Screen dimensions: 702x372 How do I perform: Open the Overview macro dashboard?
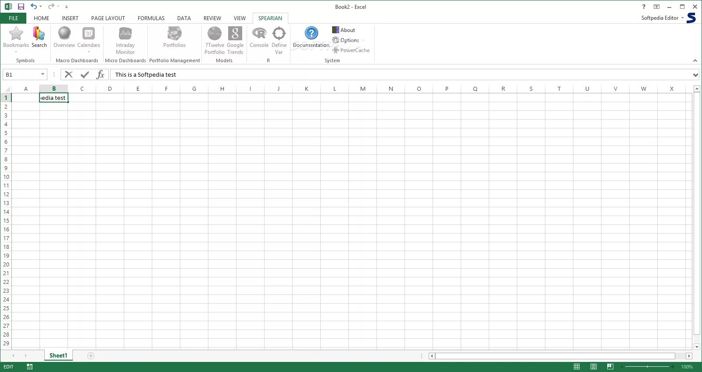click(x=64, y=34)
